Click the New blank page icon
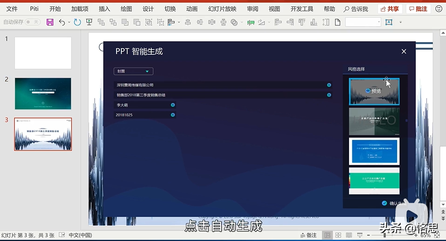Screen dimensions: 446x241 338,22
